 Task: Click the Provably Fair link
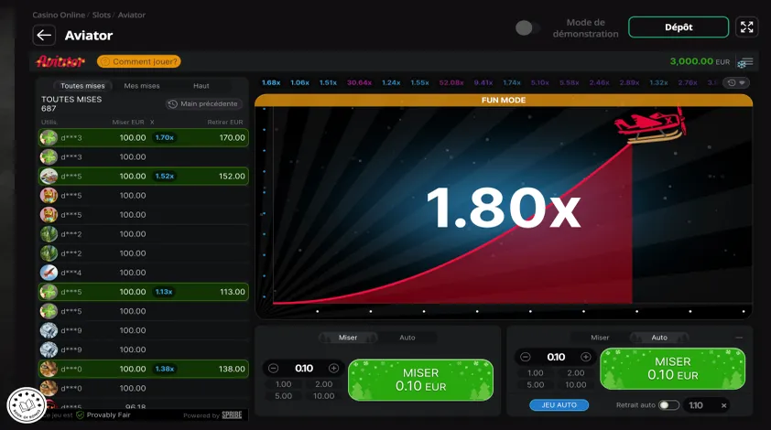[109, 415]
